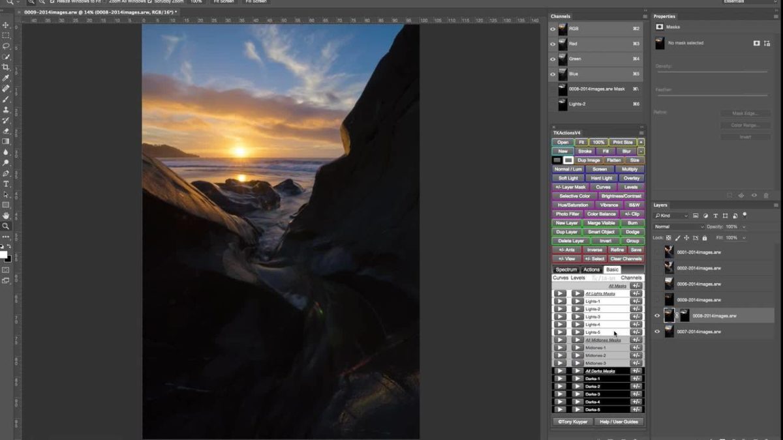Switch to the Spectrum tab
The width and height of the screenshot is (783, 440).
pyautogui.click(x=566, y=270)
